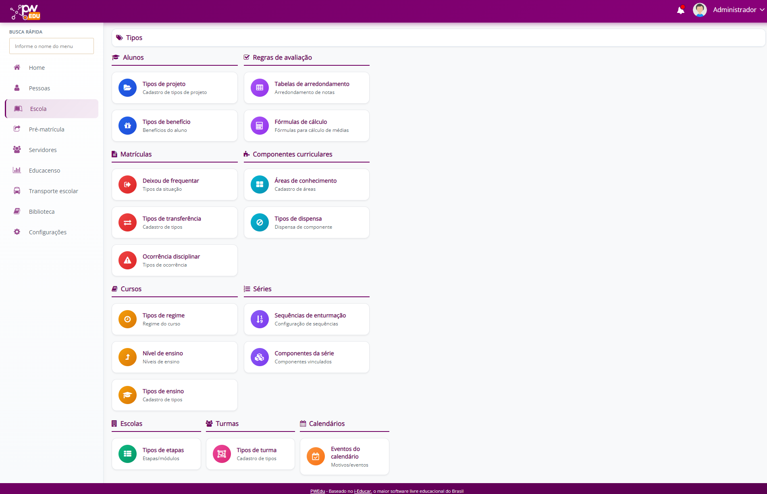
Task: Click the notification bell icon
Action: click(680, 10)
